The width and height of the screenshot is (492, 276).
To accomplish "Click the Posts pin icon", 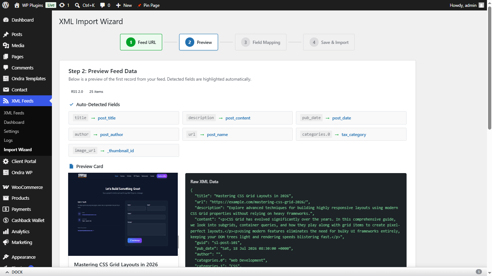I will (6, 35).
